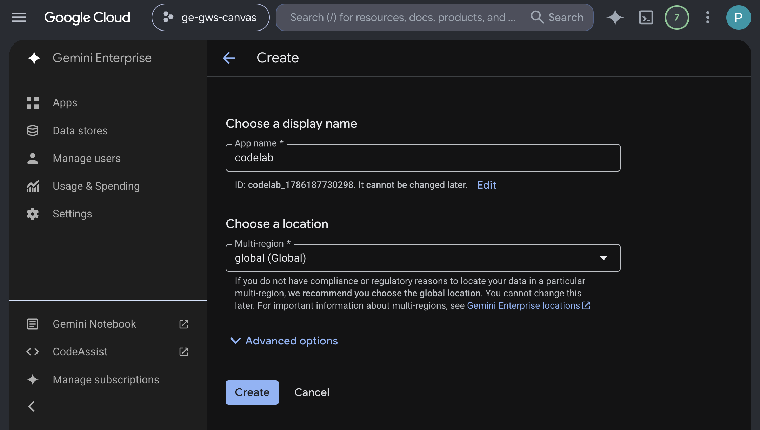Click the Data stores database icon
This screenshot has width=760, height=430.
33,130
